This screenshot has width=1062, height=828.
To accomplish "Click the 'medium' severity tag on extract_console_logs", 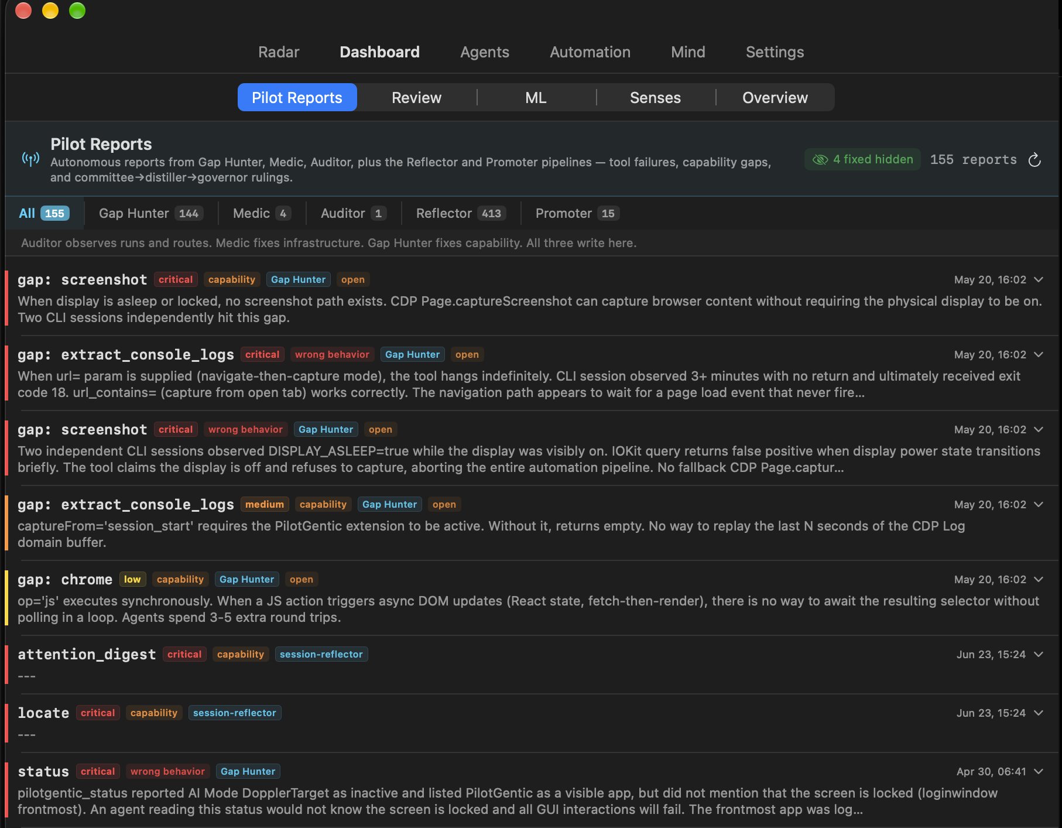I will coord(265,505).
